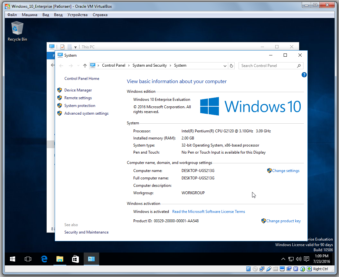
Task: Click Change settings for computer name
Action: (286, 171)
